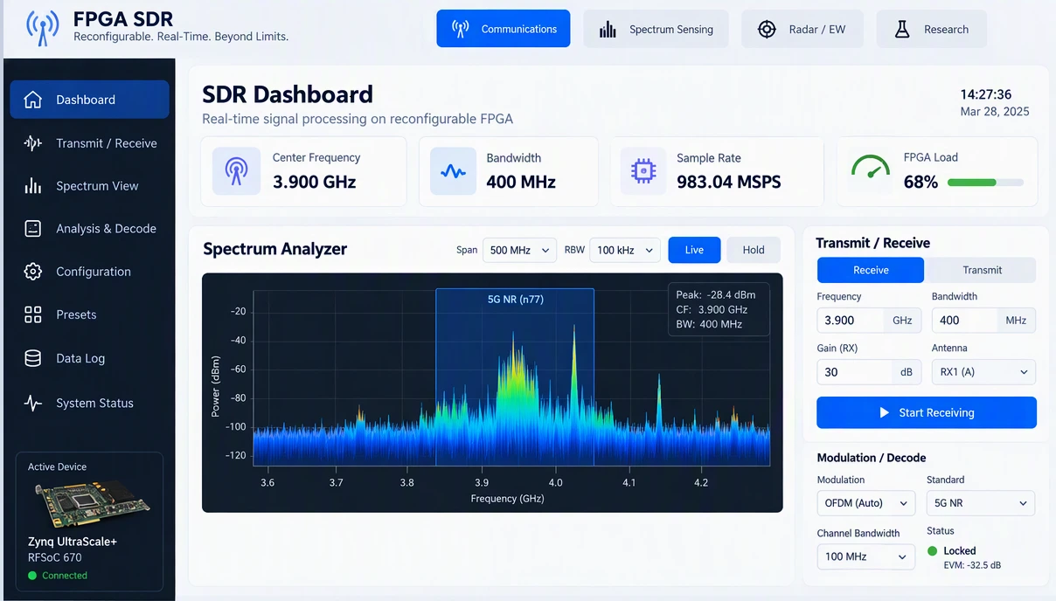1056x601 pixels.
Task: Click the Sample Rate chip icon
Action: pyautogui.click(x=643, y=171)
